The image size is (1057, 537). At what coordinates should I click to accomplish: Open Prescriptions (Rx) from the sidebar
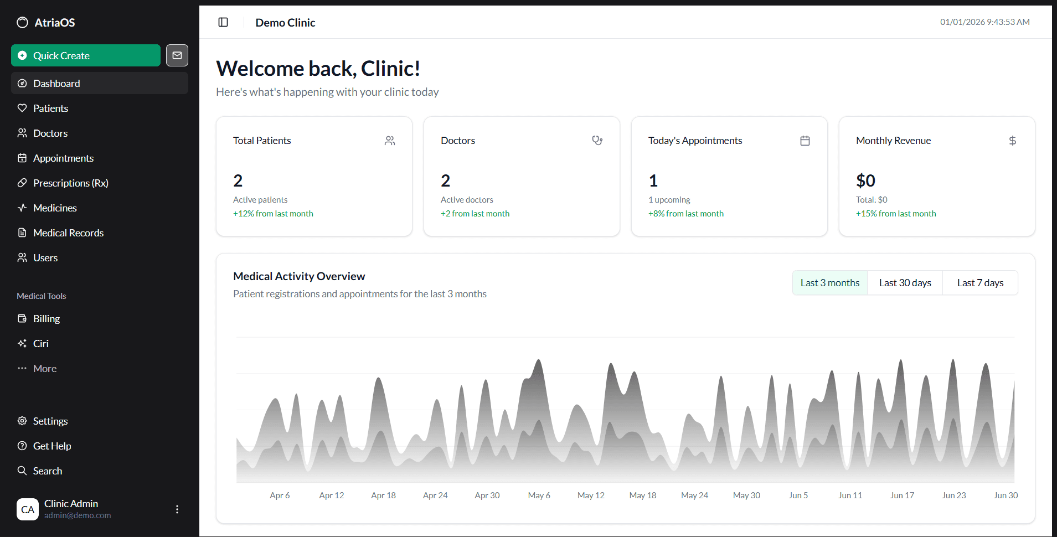click(70, 183)
